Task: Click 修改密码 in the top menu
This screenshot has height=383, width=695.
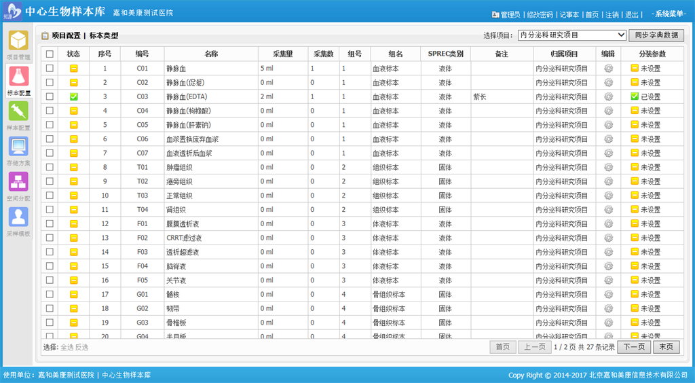Action: pyautogui.click(x=540, y=14)
